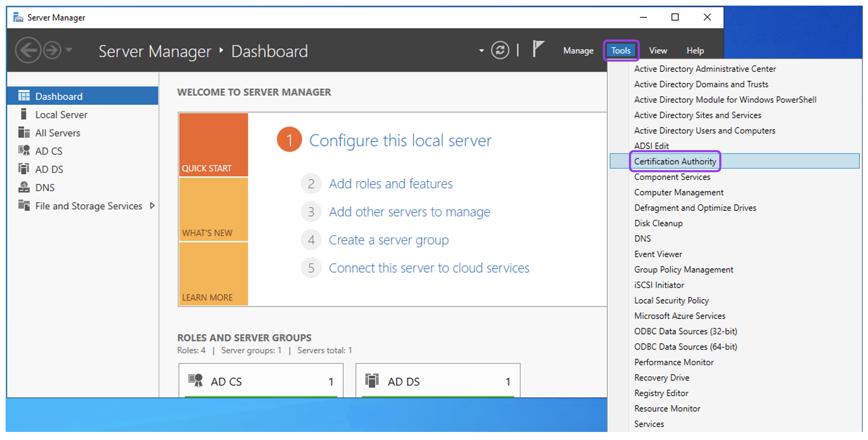Open the View menu
The height and width of the screenshot is (440, 868).
658,51
